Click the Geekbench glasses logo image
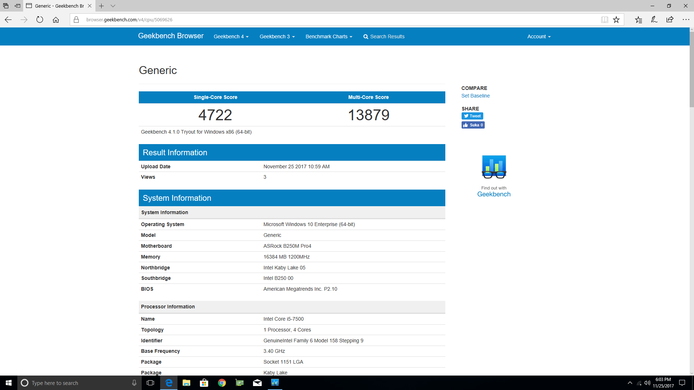 tap(494, 167)
